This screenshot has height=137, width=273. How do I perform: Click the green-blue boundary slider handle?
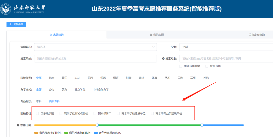tap(202, 125)
